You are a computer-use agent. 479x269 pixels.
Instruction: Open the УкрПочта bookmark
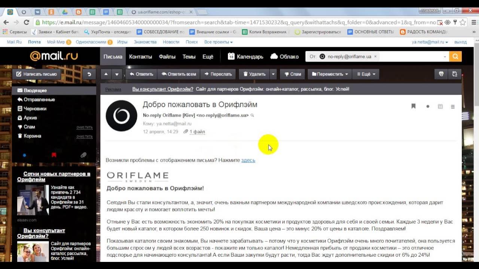click(x=109, y=32)
